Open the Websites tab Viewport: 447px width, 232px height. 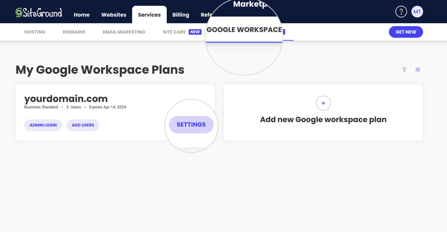click(114, 15)
